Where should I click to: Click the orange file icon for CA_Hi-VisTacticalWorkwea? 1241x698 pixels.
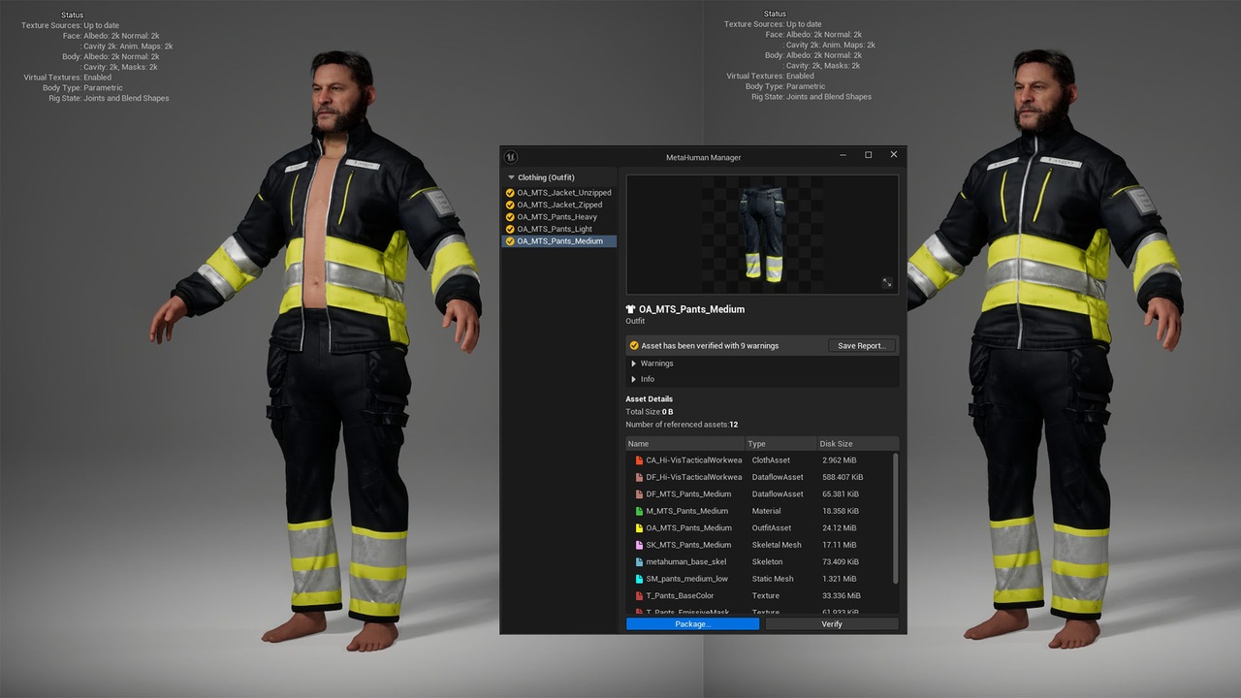(x=639, y=460)
